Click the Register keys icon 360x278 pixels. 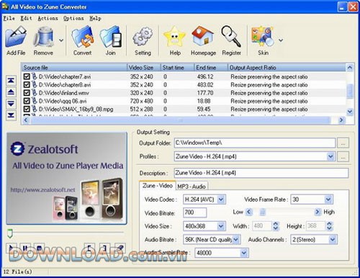click(231, 37)
